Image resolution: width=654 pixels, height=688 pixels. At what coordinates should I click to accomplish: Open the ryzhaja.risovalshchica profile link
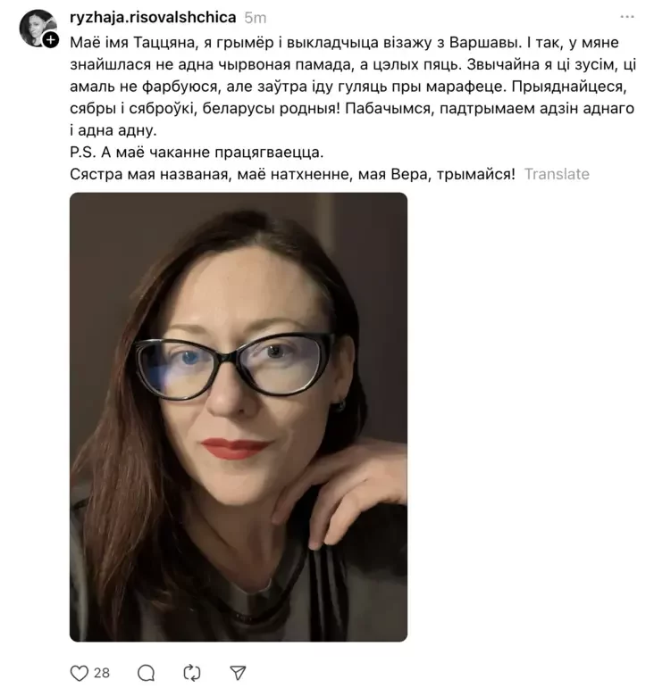tap(153, 18)
